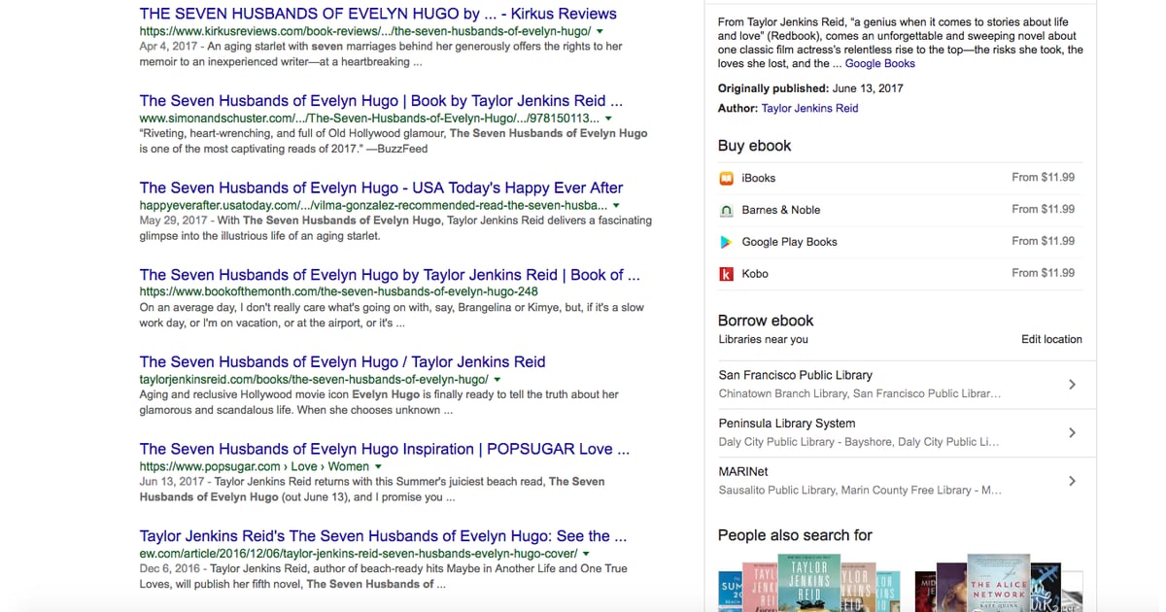Open Peninsula Library System listing
This screenshot has height=612, width=1166.
tap(901, 432)
